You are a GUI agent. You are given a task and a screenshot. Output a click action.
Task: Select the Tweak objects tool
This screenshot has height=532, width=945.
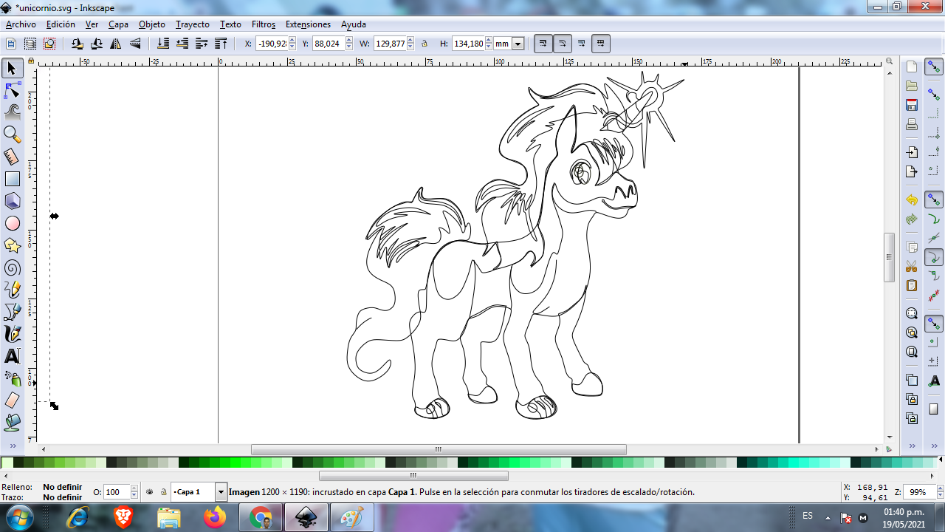[12, 112]
